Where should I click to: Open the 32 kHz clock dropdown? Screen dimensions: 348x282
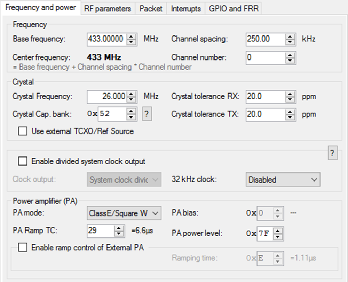click(x=283, y=180)
